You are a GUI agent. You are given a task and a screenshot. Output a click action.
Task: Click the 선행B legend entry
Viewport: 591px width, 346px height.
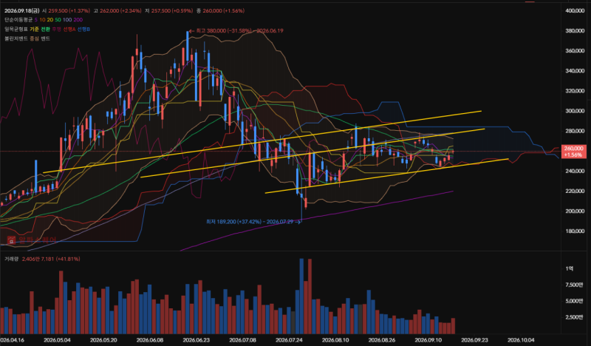point(83,29)
